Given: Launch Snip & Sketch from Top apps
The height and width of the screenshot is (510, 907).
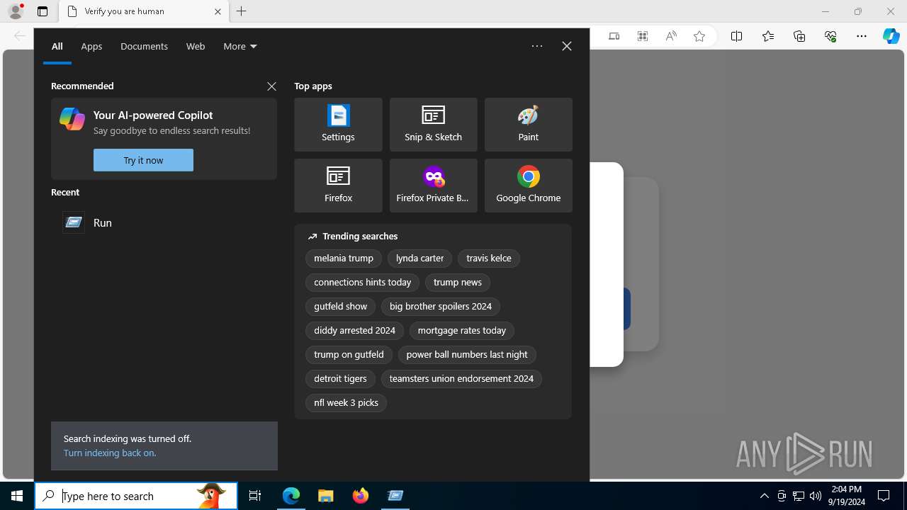Looking at the screenshot, I should (433, 125).
